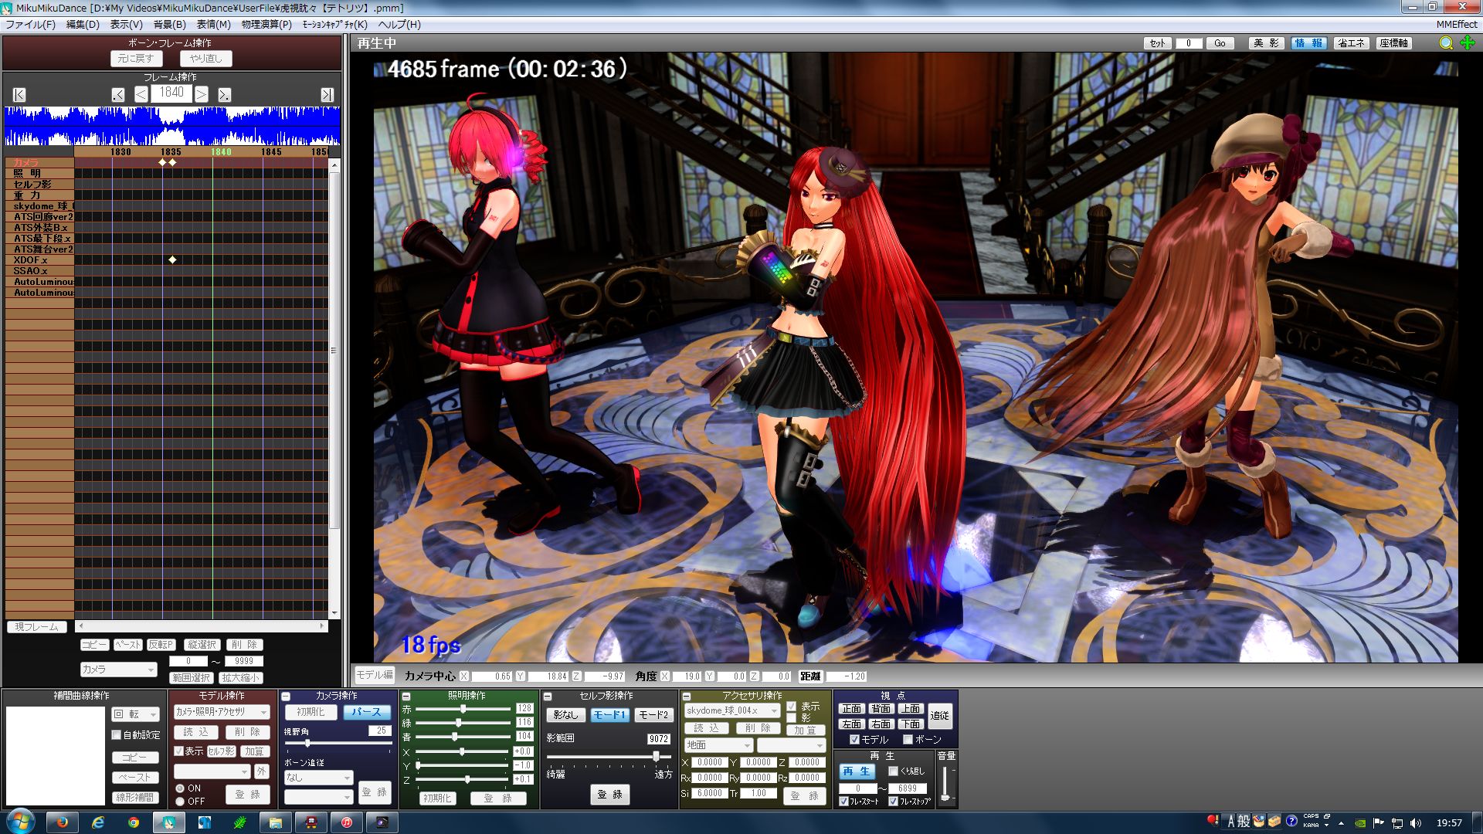Image resolution: width=1483 pixels, height=834 pixels.
Task: Switch to MikuMikuDance taskbar icon
Action: tap(168, 822)
